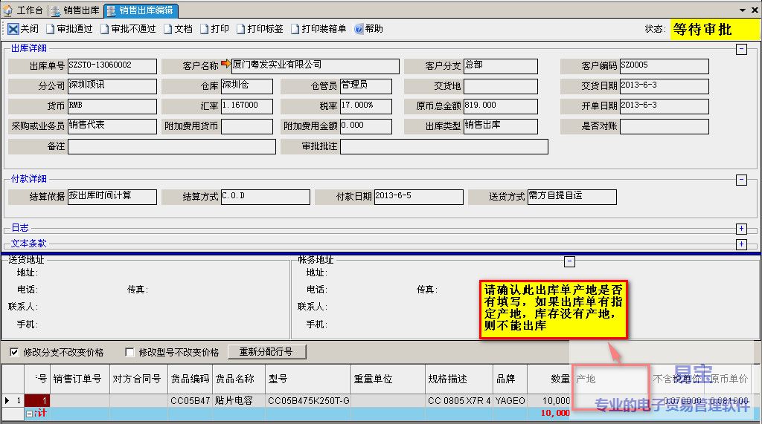Enable 修改型号不改变价格 checkbox
762x424 pixels.
coord(130,352)
